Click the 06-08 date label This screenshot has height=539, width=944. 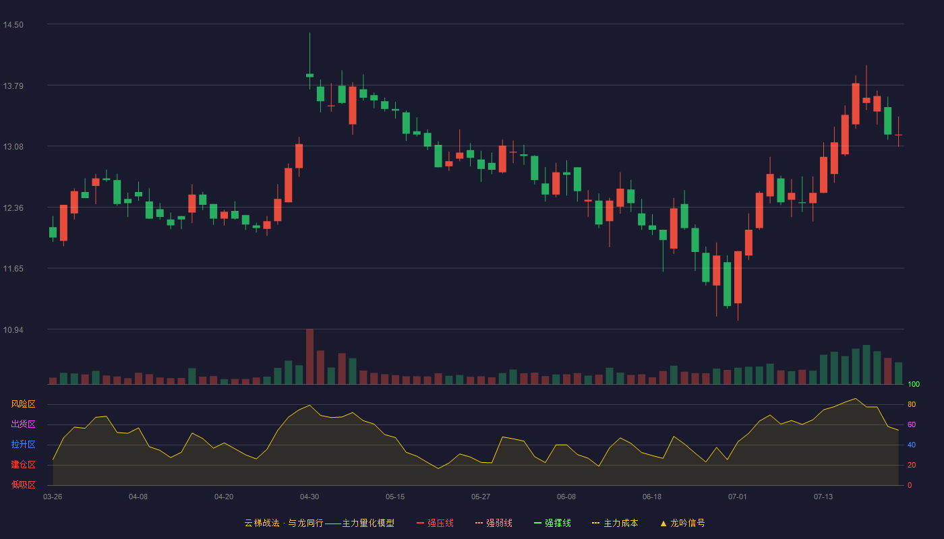coord(566,497)
